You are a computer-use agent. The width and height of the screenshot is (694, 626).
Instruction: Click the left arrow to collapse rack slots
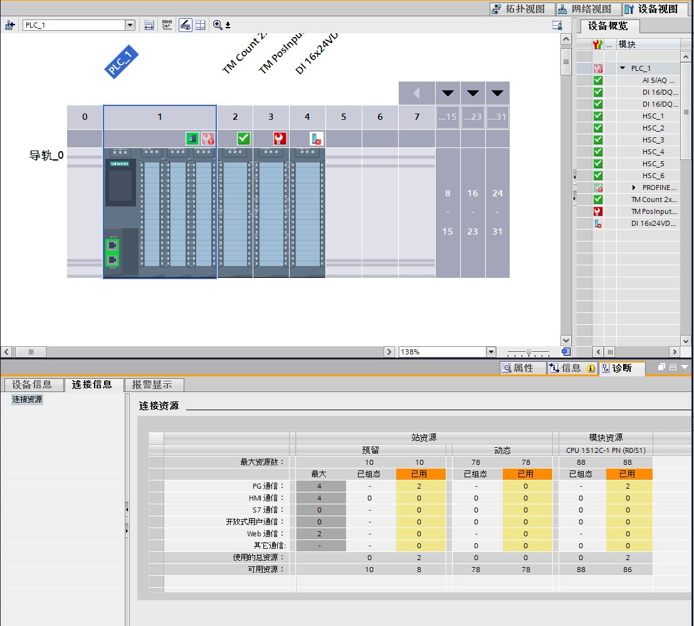pos(416,93)
